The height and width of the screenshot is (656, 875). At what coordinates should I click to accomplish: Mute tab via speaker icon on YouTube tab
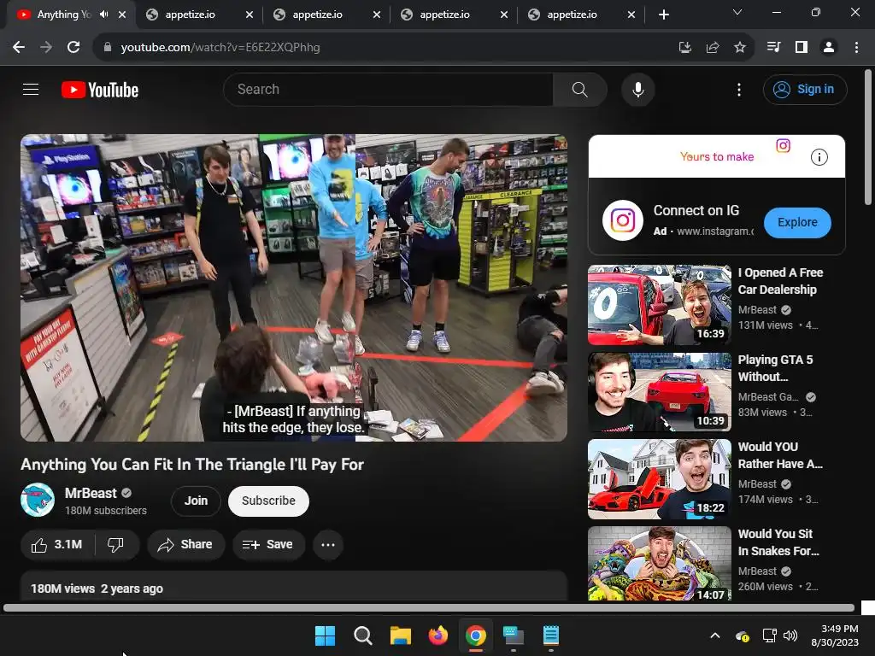point(103,15)
